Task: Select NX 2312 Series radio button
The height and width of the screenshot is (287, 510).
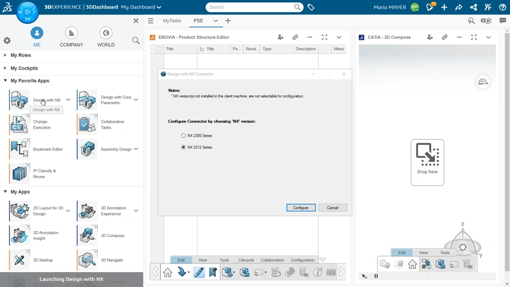Action: [x=183, y=147]
